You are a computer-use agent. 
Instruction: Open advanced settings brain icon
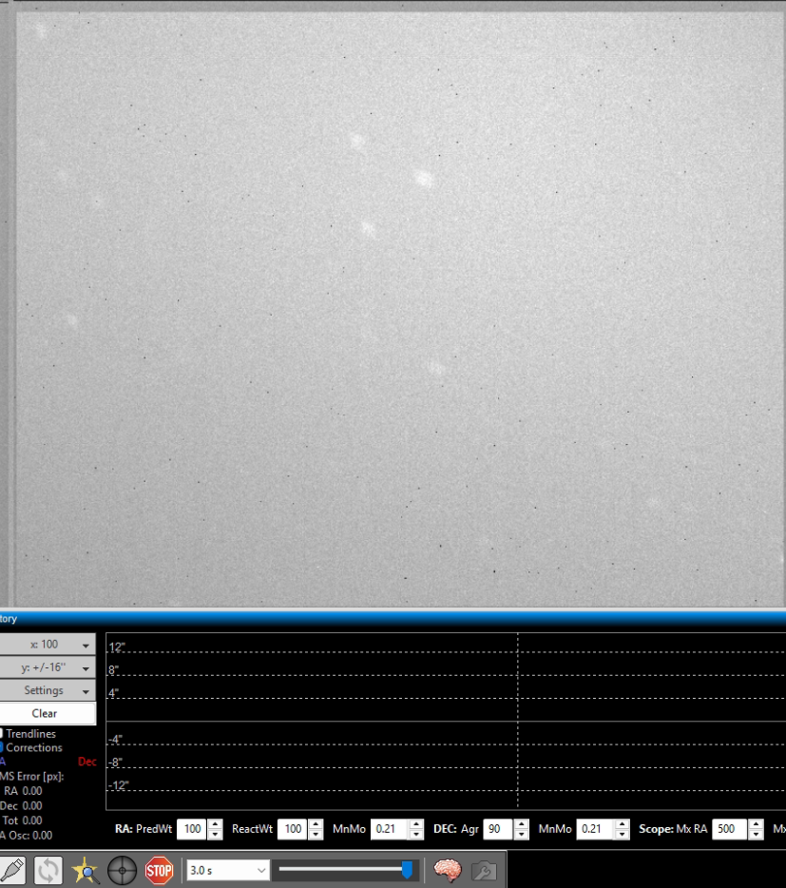(x=448, y=870)
